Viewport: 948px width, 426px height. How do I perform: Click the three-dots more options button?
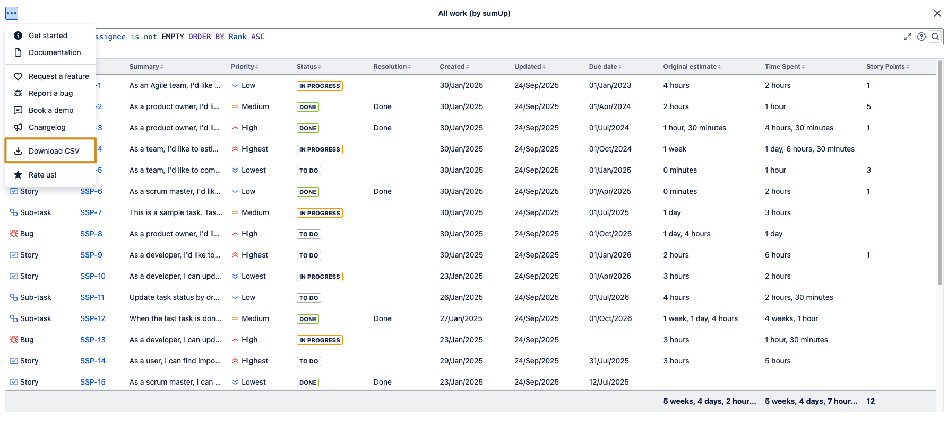click(12, 13)
